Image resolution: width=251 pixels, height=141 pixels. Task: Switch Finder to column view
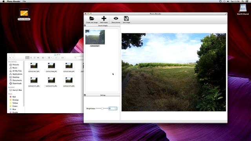click(x=35, y=58)
